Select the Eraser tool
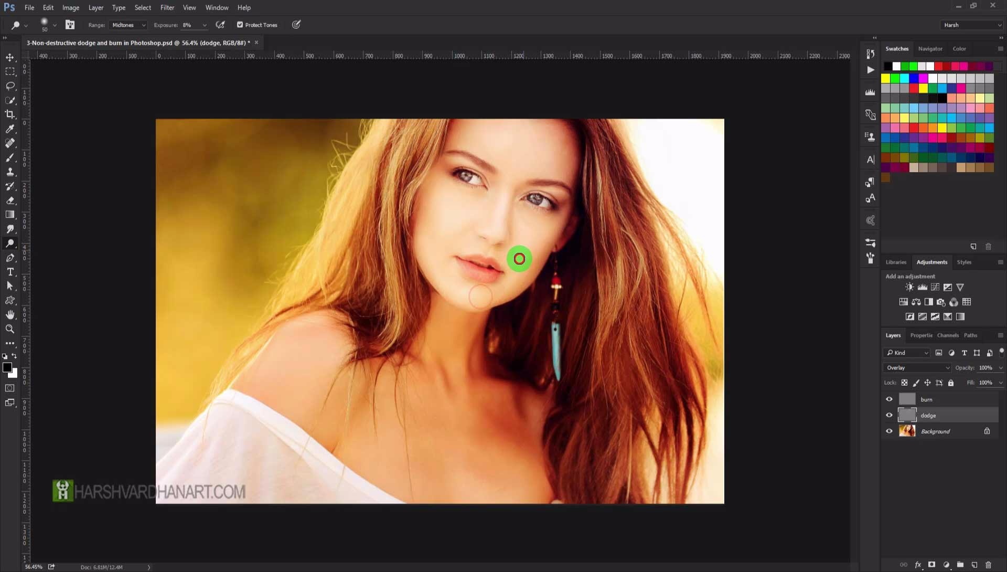 click(10, 200)
